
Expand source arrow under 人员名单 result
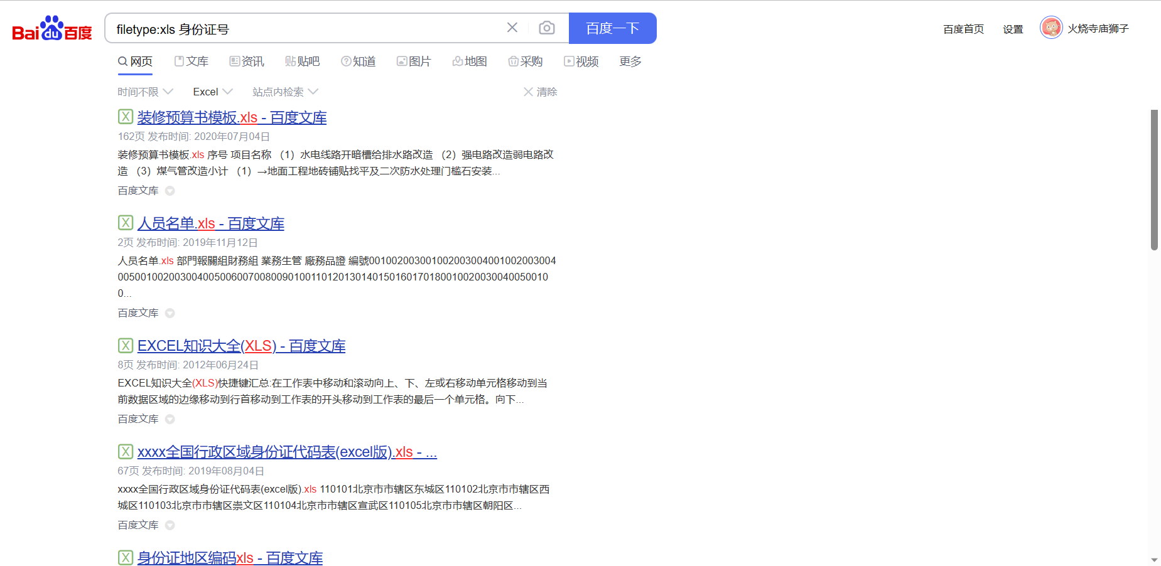coord(170,313)
